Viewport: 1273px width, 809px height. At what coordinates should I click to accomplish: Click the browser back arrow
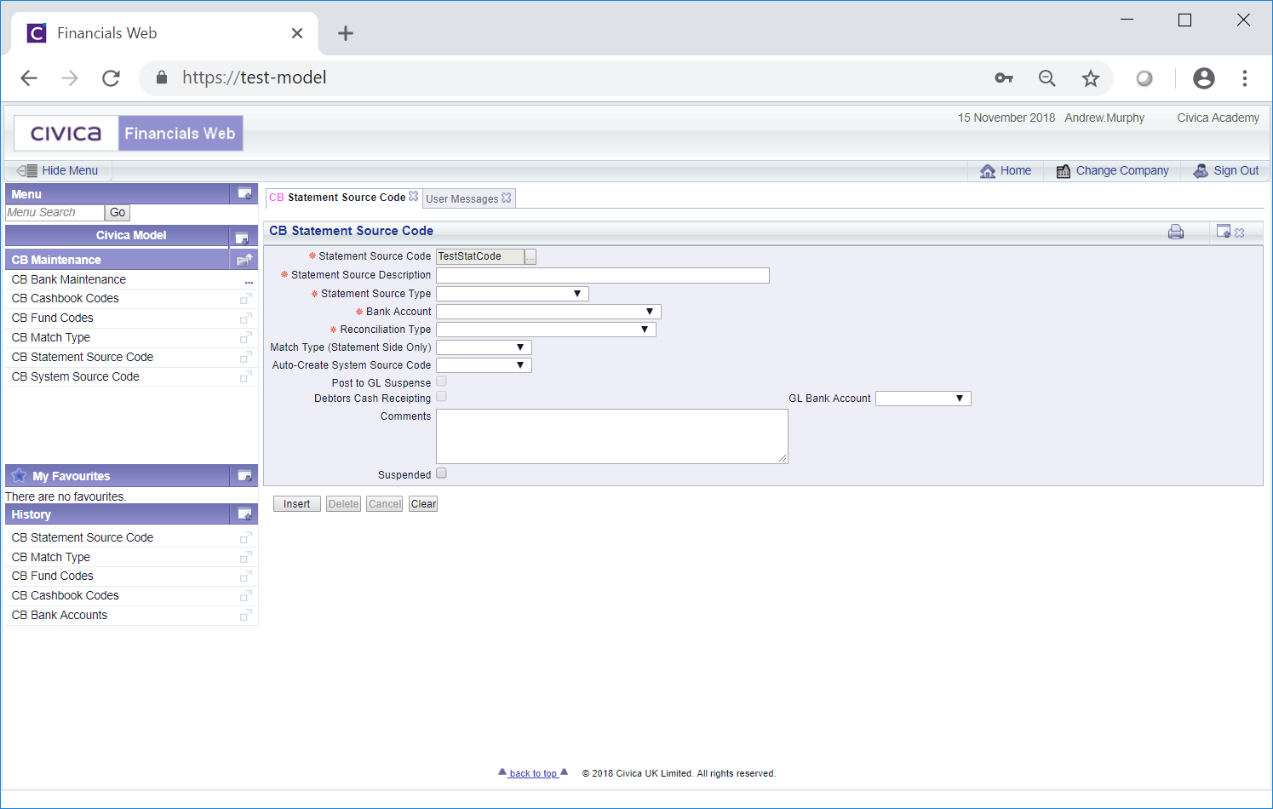[29, 78]
